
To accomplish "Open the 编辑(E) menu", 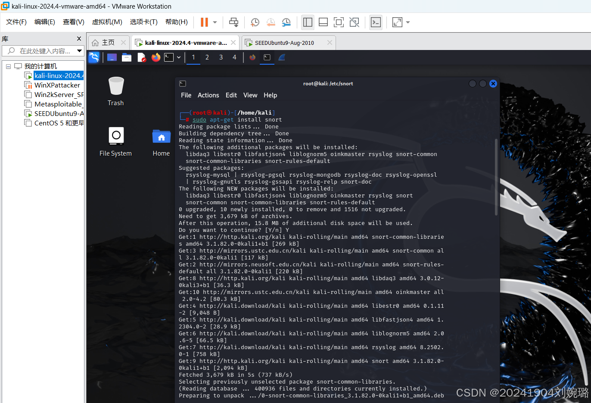I will [x=45, y=22].
